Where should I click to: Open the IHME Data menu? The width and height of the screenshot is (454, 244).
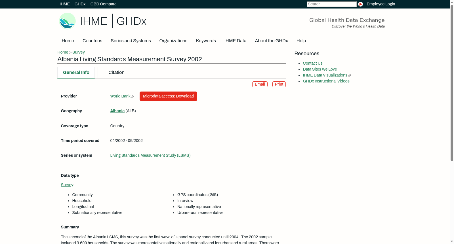coord(235,41)
